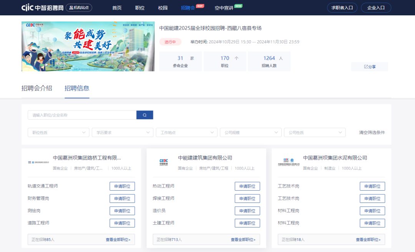
Task: Apply for the 轨道交通工程师 position
Action: tap(122, 186)
